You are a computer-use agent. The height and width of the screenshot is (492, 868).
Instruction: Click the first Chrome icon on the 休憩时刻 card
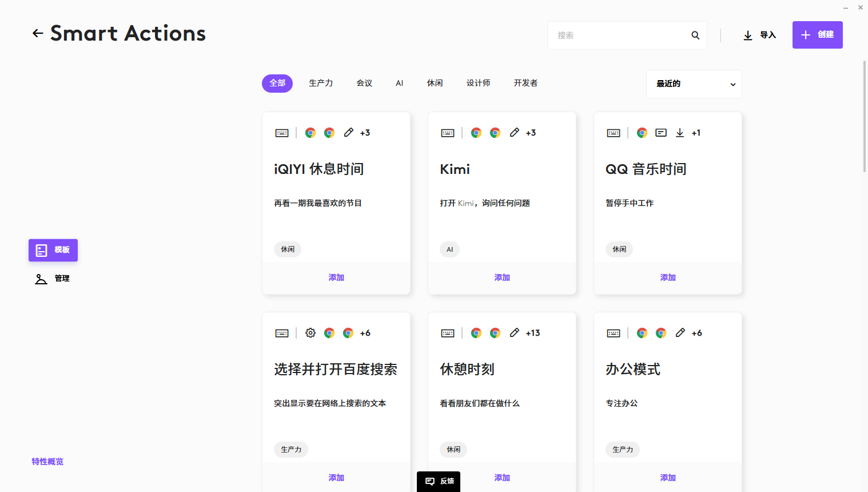(x=476, y=333)
